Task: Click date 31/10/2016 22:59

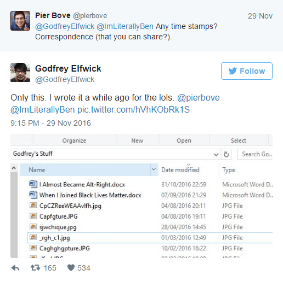Action: pos(184,185)
